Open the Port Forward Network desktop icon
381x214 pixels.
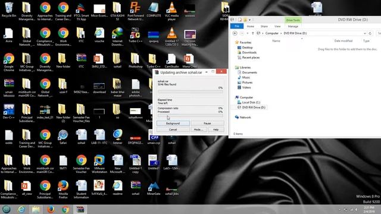pos(135,11)
